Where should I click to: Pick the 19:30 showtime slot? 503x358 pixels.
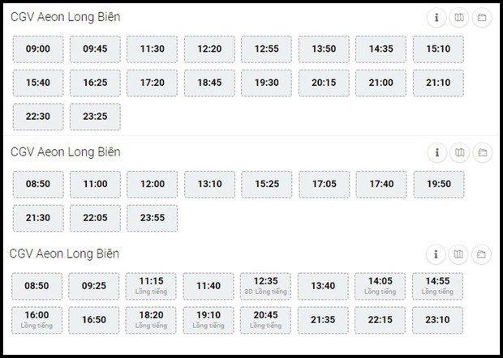267,83
